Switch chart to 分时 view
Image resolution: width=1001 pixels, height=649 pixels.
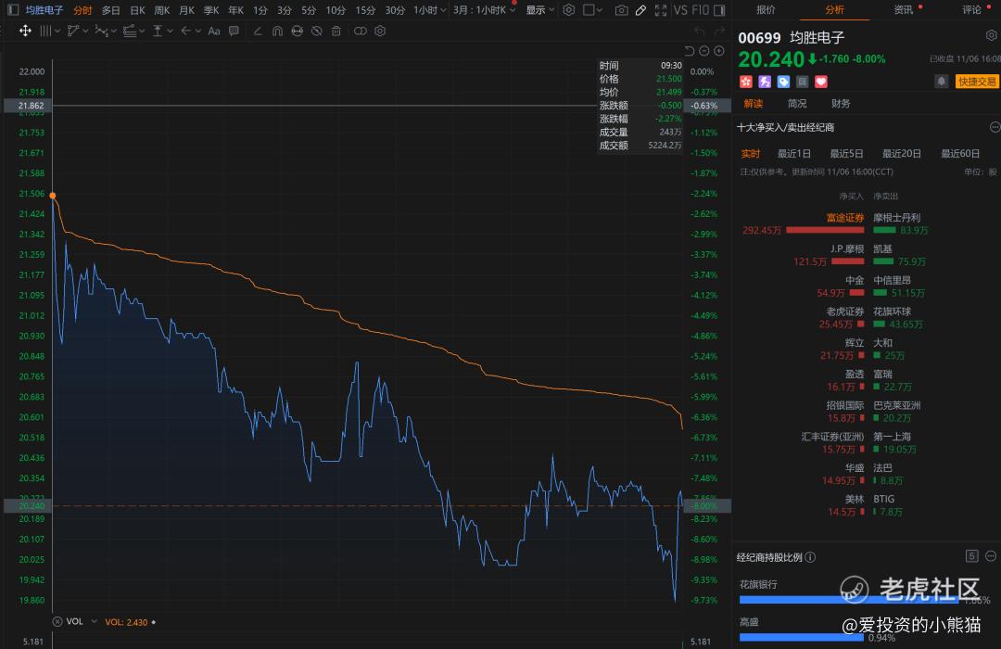tap(82, 10)
